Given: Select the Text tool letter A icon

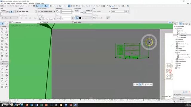Looking at the screenshot, I should tap(2, 73).
